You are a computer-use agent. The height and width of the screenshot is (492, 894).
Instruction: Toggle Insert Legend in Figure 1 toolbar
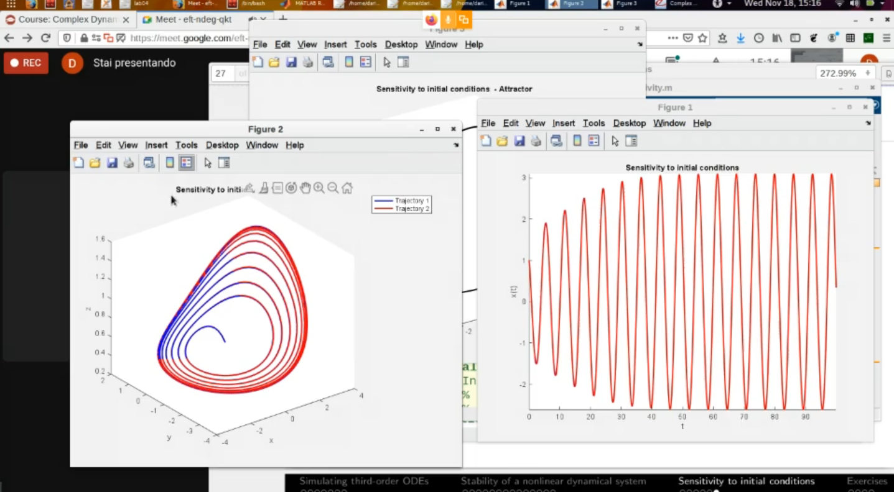pos(594,141)
